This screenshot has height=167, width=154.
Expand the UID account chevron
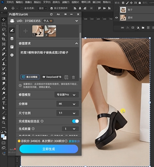click(77, 21)
